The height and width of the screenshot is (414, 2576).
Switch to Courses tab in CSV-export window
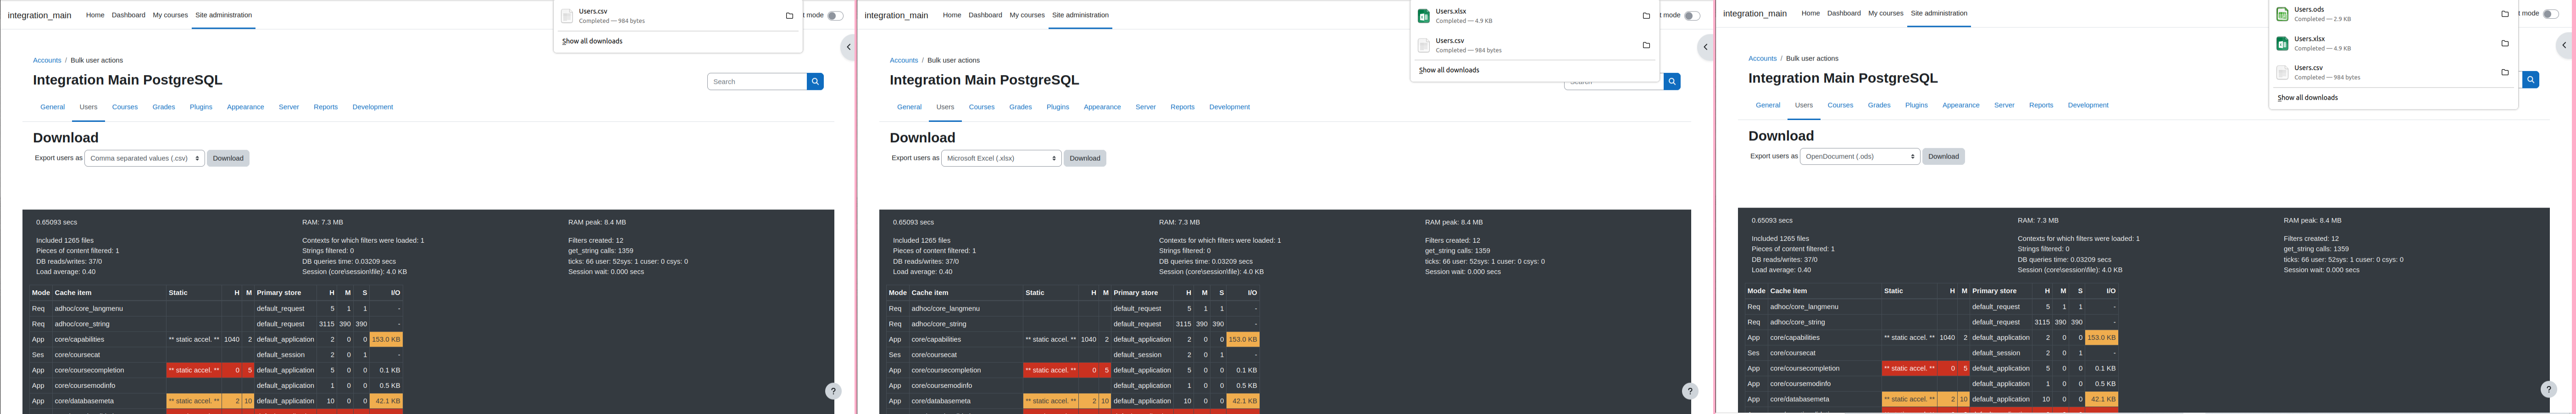pyautogui.click(x=125, y=107)
